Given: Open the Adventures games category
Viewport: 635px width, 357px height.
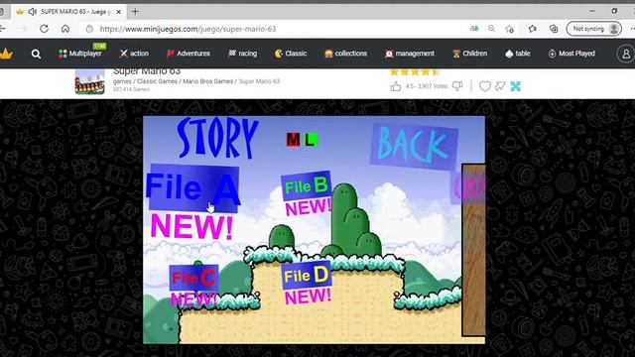Looking at the screenshot, I should [x=189, y=54].
